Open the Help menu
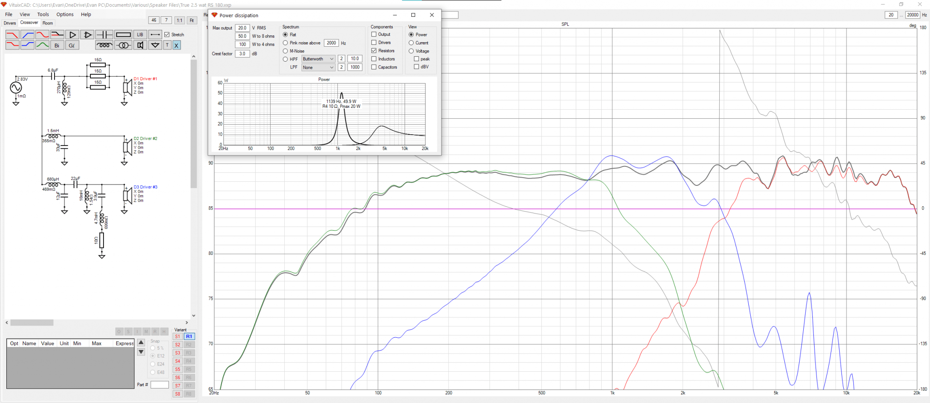The width and height of the screenshot is (930, 403). tap(86, 15)
